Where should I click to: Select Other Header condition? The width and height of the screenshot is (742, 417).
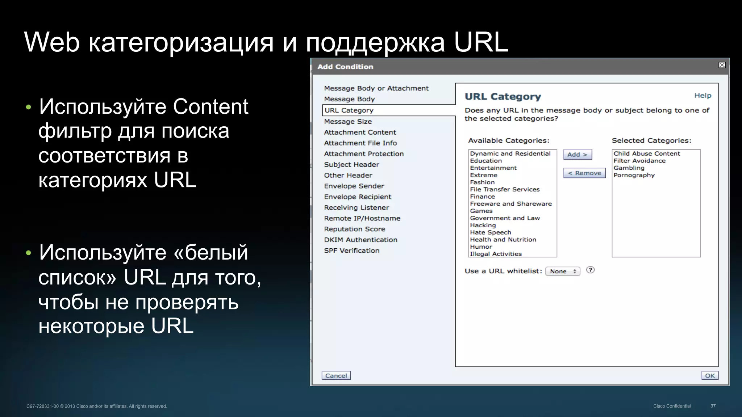pyautogui.click(x=348, y=176)
